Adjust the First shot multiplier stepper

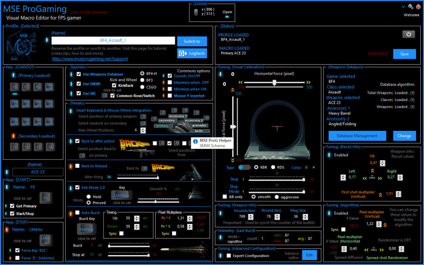click(x=398, y=194)
